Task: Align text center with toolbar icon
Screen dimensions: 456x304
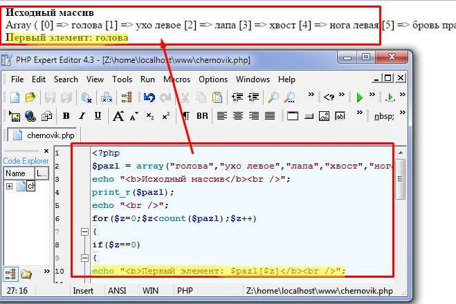Action: coord(238,116)
